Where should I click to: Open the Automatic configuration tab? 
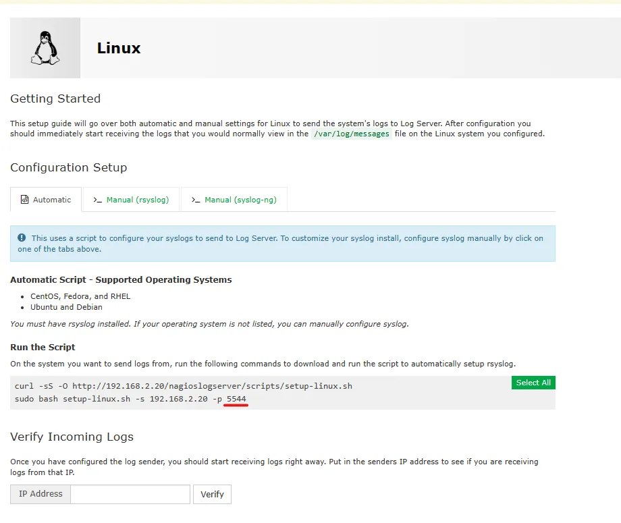46,200
